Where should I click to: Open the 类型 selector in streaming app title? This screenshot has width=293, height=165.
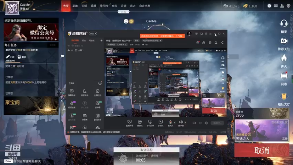[93, 33]
